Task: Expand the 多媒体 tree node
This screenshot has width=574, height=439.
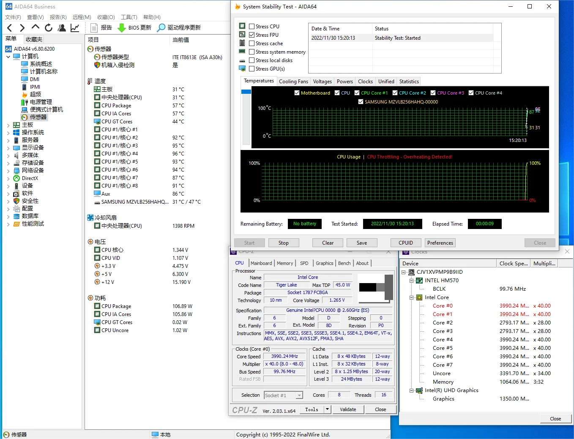Action: [x=8, y=155]
